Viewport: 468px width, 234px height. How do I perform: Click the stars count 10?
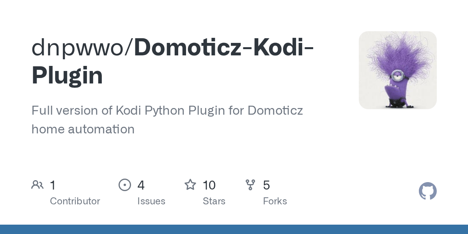pyautogui.click(x=209, y=185)
